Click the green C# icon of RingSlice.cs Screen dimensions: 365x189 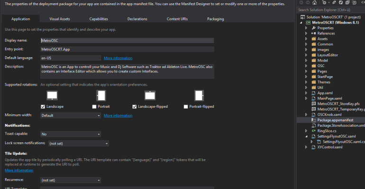pyautogui.click(x=313, y=131)
